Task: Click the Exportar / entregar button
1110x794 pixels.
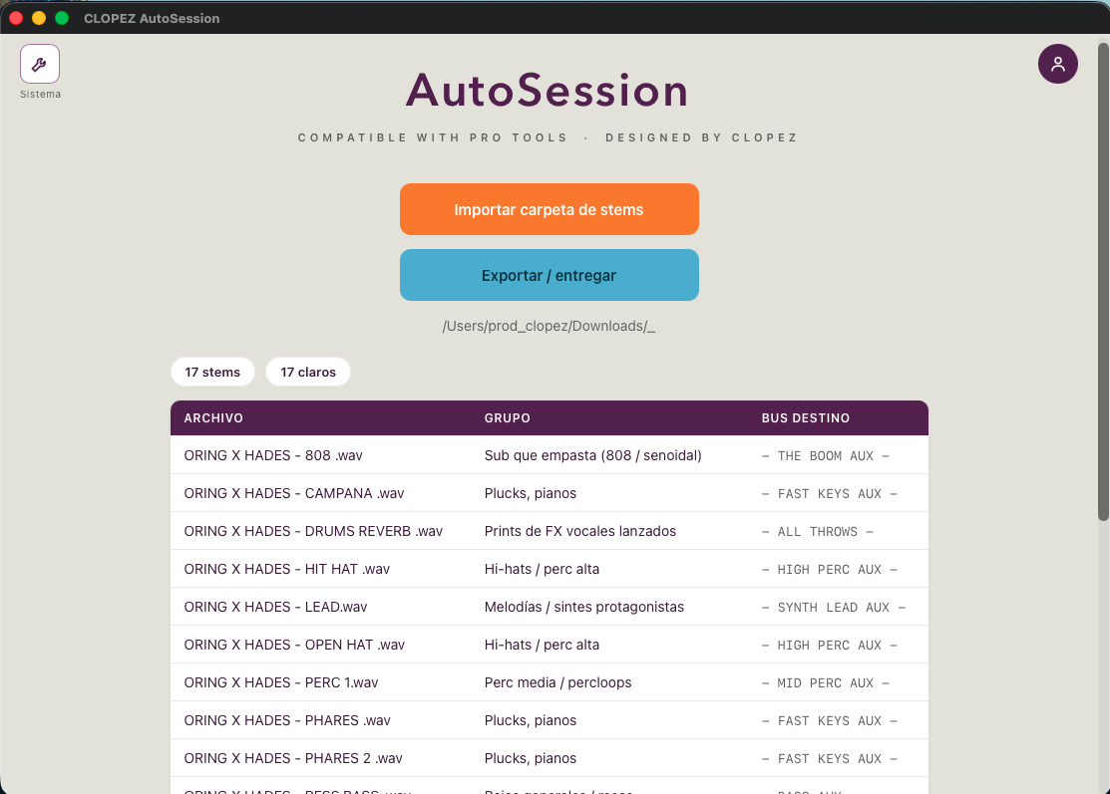Action: click(550, 275)
